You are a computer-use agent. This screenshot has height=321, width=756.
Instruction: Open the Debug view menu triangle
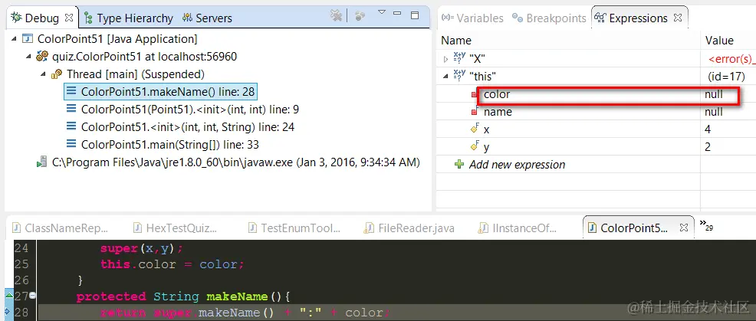pyautogui.click(x=382, y=12)
